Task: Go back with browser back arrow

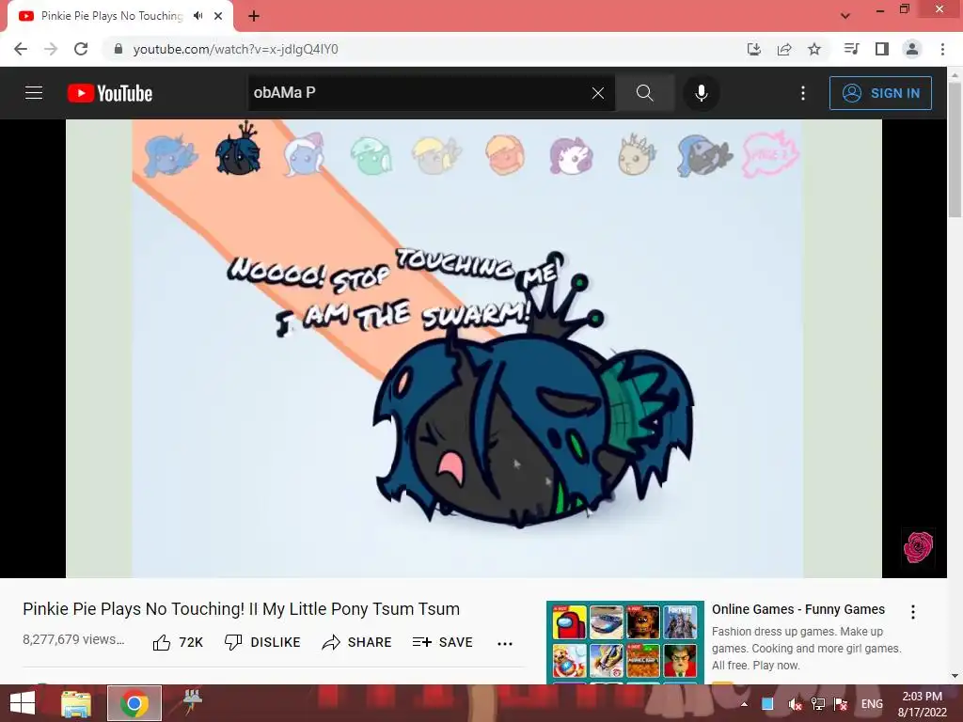Action: (21, 49)
